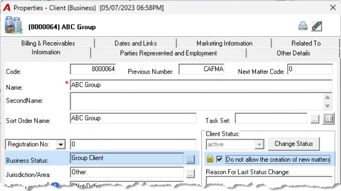Click the business client building icon

click(x=14, y=25)
